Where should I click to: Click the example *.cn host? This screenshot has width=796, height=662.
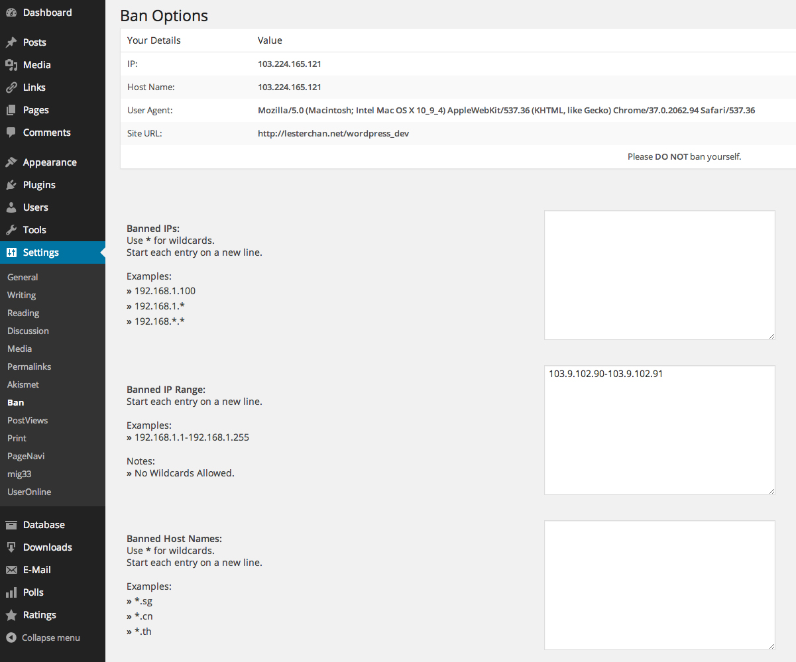coord(144,616)
